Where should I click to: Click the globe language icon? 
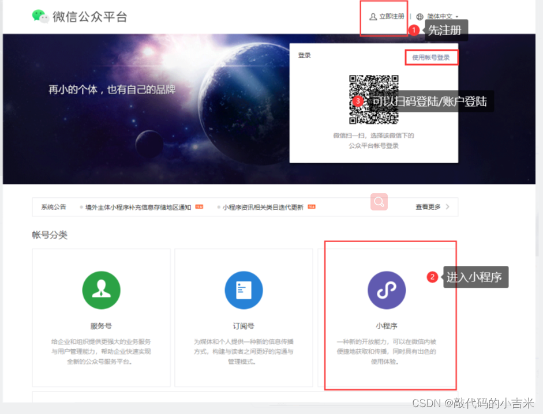coord(420,17)
